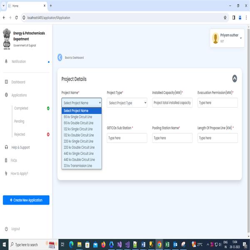This screenshot has width=250, height=250.
Task: Click the Evacuation Permission input field
Action: (217, 102)
